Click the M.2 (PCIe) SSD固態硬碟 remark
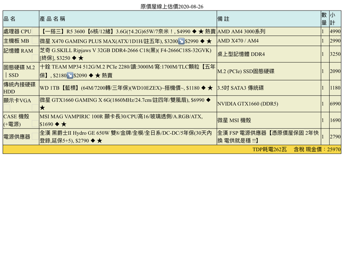The image size is (344, 258). pyautogui.click(x=246, y=71)
